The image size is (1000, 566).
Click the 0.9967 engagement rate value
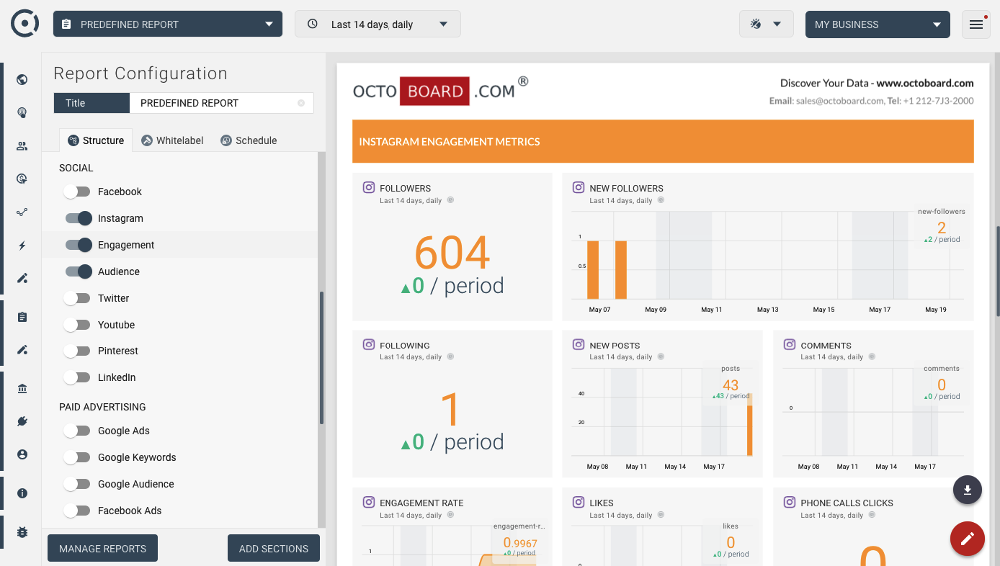pyautogui.click(x=520, y=543)
